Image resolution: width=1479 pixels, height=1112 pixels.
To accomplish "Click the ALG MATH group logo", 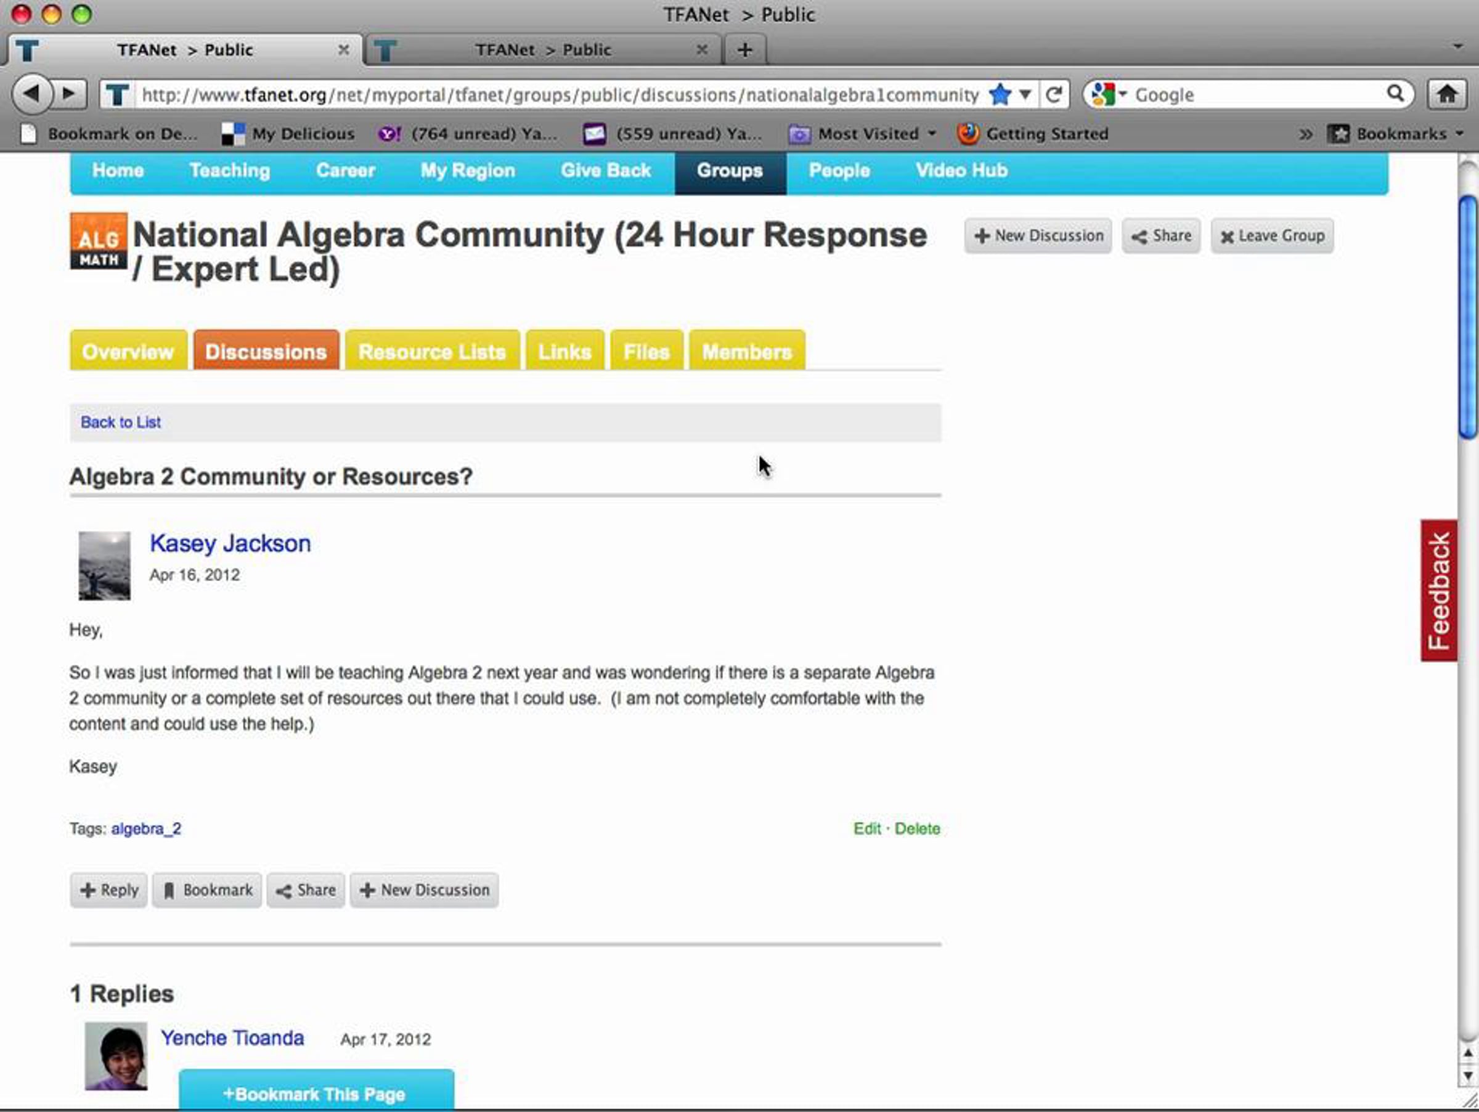I will [x=98, y=241].
